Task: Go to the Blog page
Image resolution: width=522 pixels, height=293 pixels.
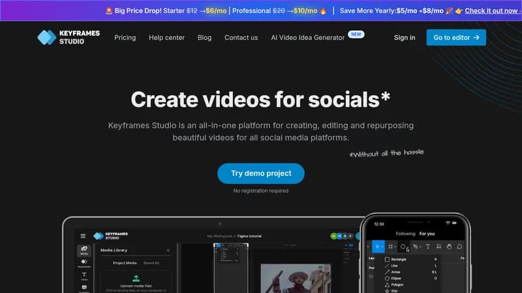Action: pos(204,38)
